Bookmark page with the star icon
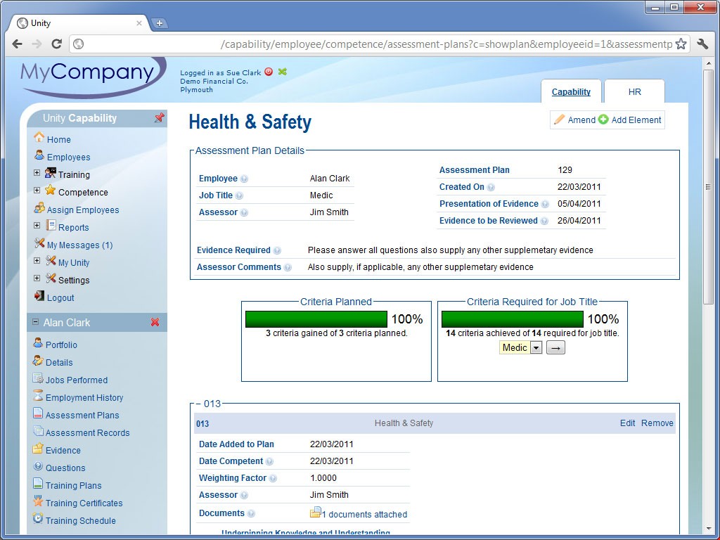The width and height of the screenshot is (720, 540). [x=681, y=44]
